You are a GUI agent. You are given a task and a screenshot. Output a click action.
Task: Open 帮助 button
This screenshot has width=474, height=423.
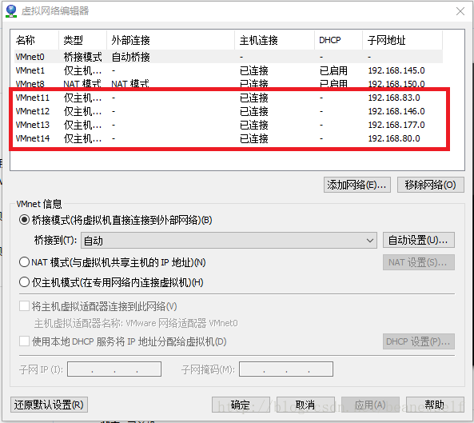(435, 405)
